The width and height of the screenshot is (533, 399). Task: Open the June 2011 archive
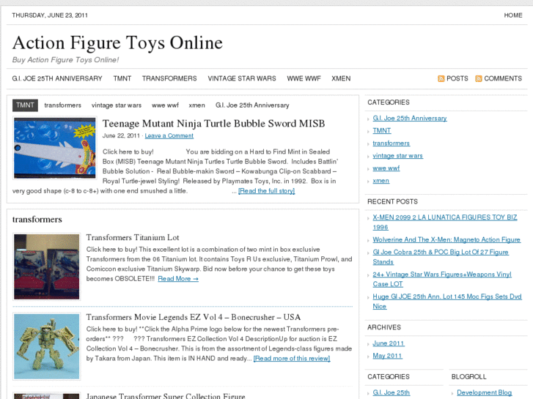click(x=389, y=343)
